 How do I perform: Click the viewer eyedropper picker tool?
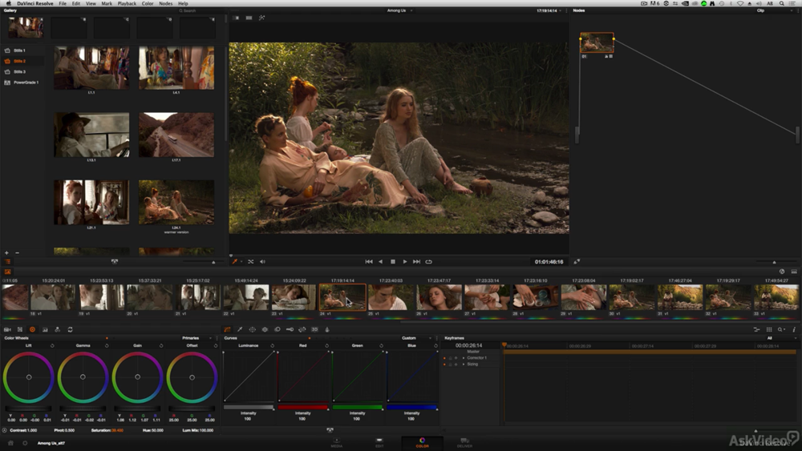pyautogui.click(x=235, y=261)
